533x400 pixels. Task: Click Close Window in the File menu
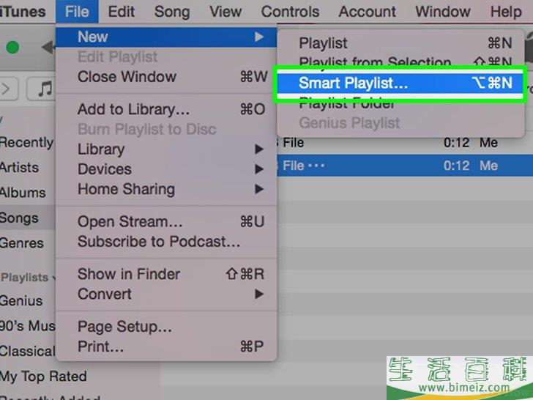coord(166,77)
